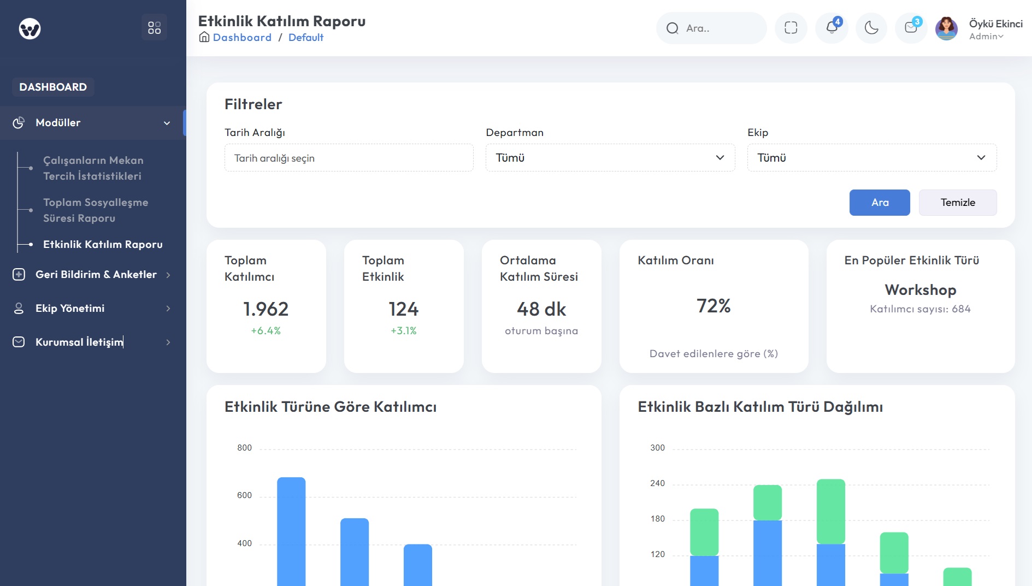Click the Modüller pie chart icon
The width and height of the screenshot is (1032, 586).
(x=19, y=123)
